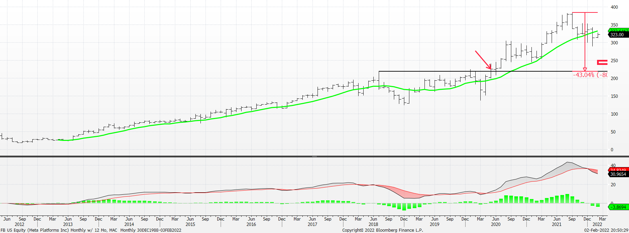Select the -43.04% drawdown annotation label
Image resolution: width=629 pixels, height=233 pixels.
click(590, 75)
